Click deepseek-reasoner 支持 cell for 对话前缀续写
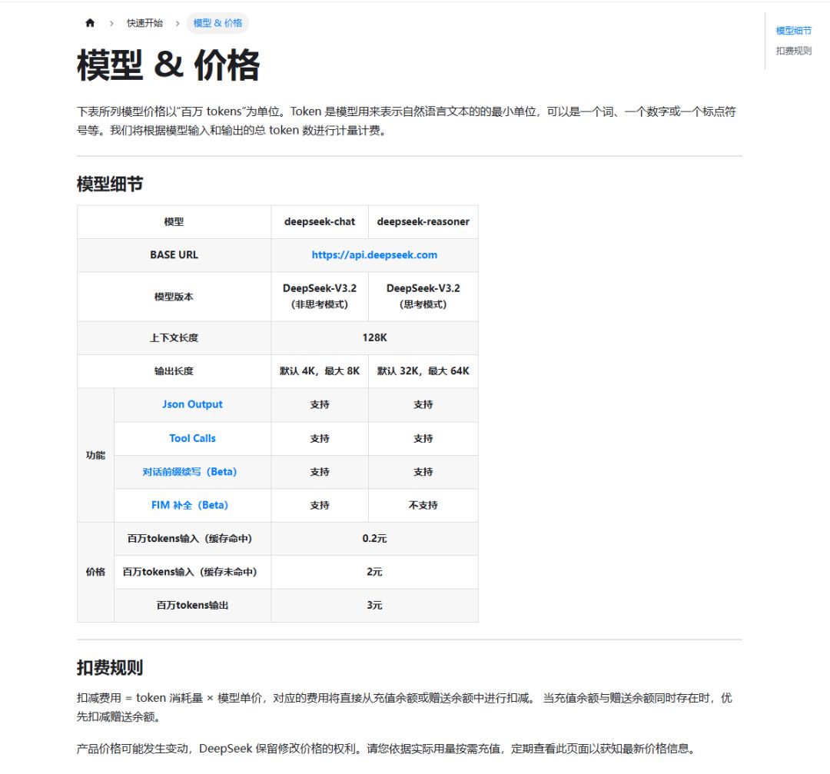 pyautogui.click(x=423, y=472)
